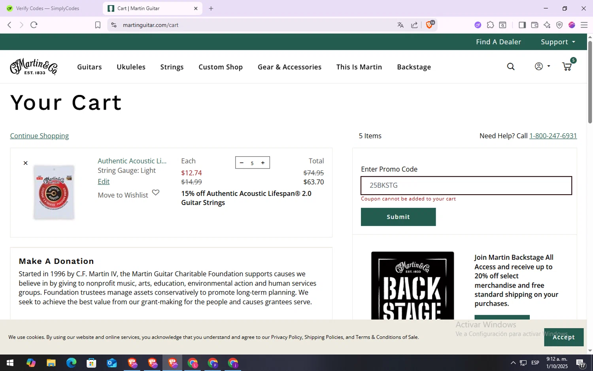Open the Custom Shop menu
593x371 pixels.
tap(221, 67)
